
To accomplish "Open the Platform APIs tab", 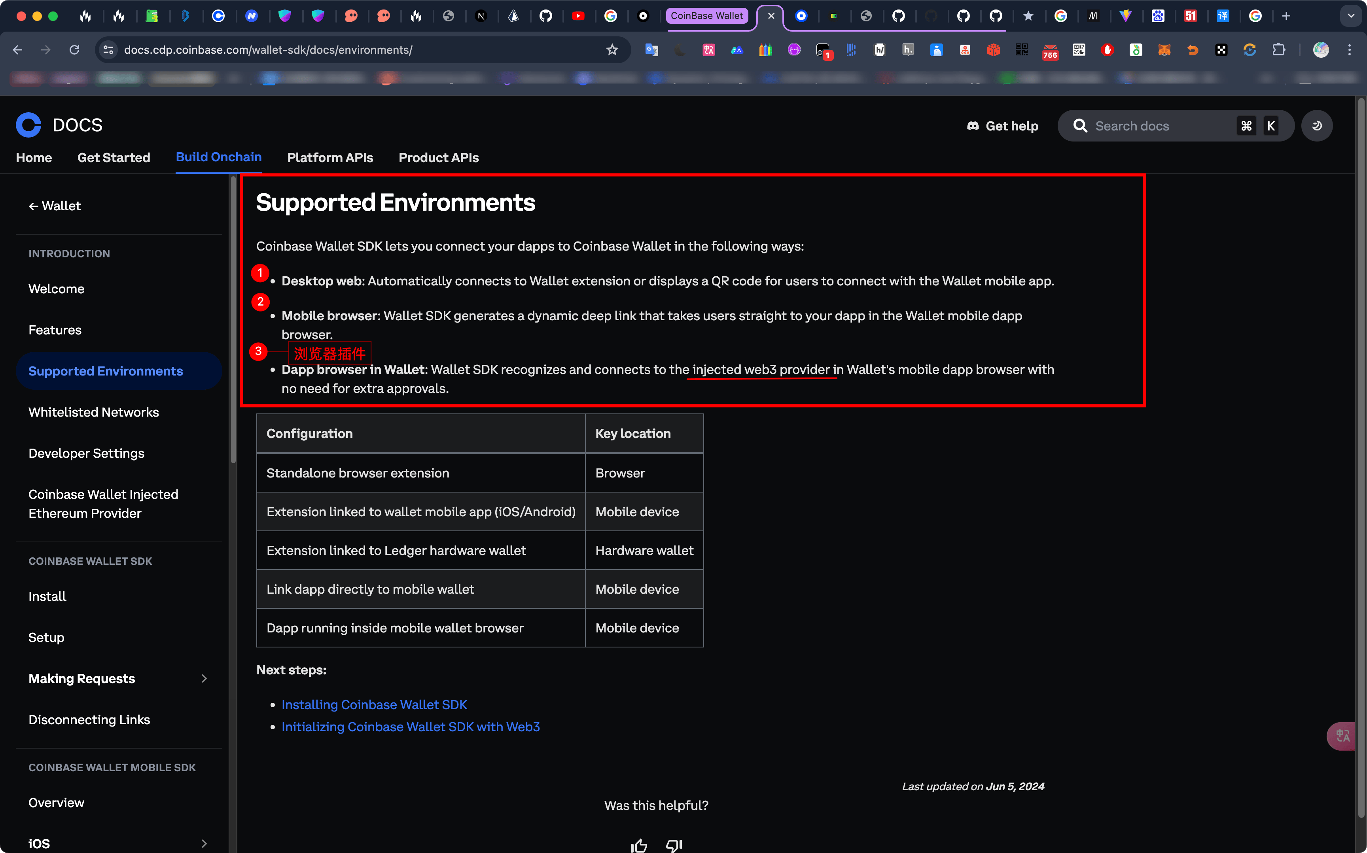I will click(x=330, y=157).
